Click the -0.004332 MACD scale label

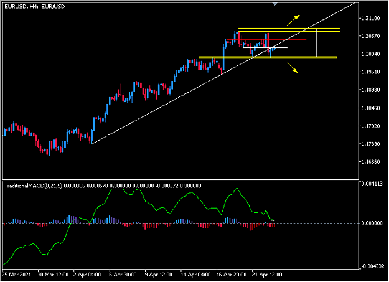pyautogui.click(x=373, y=266)
